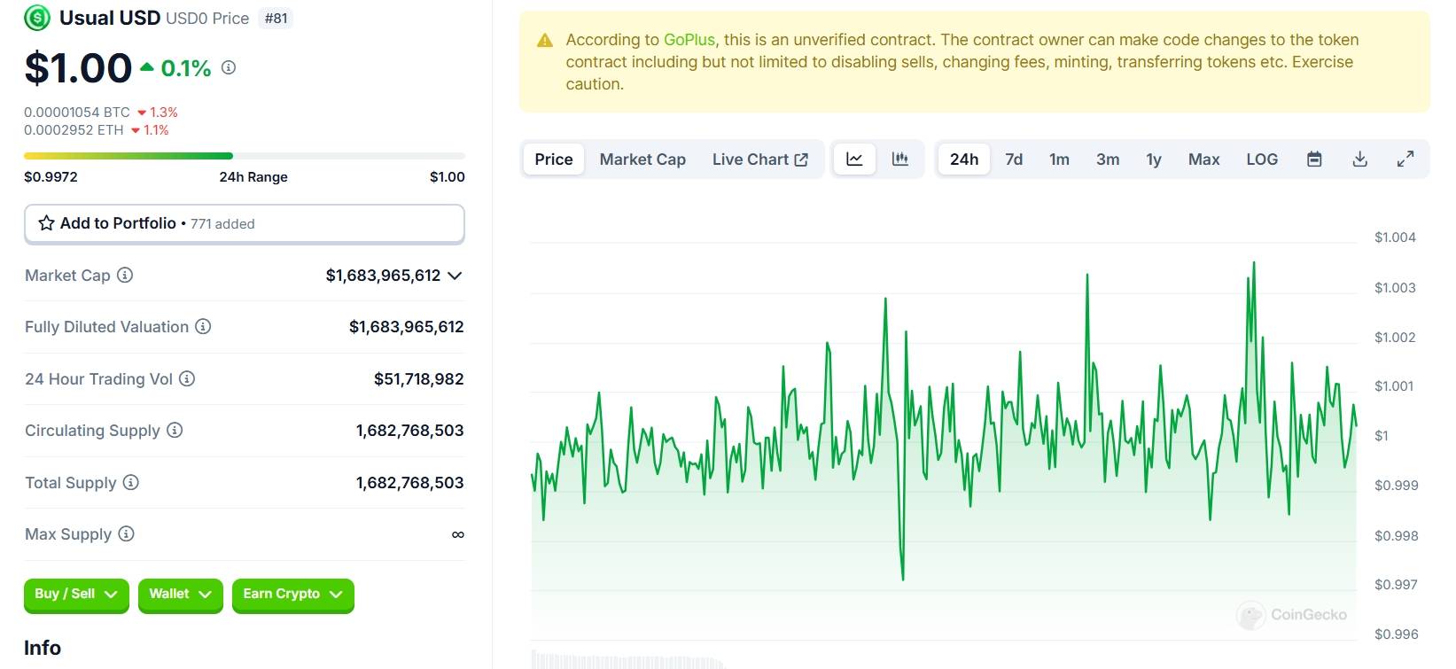
Task: Switch to candlestick chart view icon
Action: pyautogui.click(x=900, y=159)
